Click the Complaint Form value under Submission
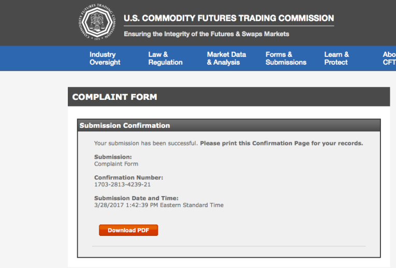The image size is (396, 268). (116, 163)
